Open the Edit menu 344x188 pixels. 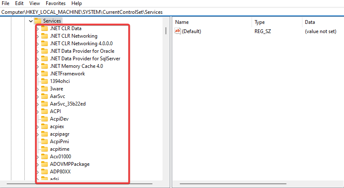coord(19,3)
